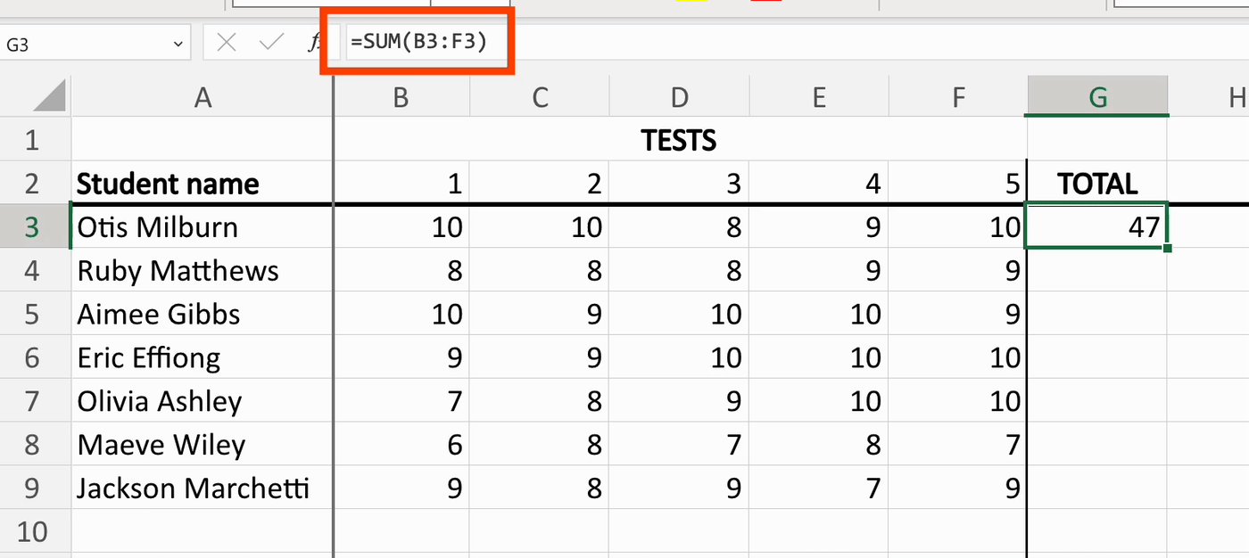
Task: Click the TESTS title cell
Action: coord(679,140)
